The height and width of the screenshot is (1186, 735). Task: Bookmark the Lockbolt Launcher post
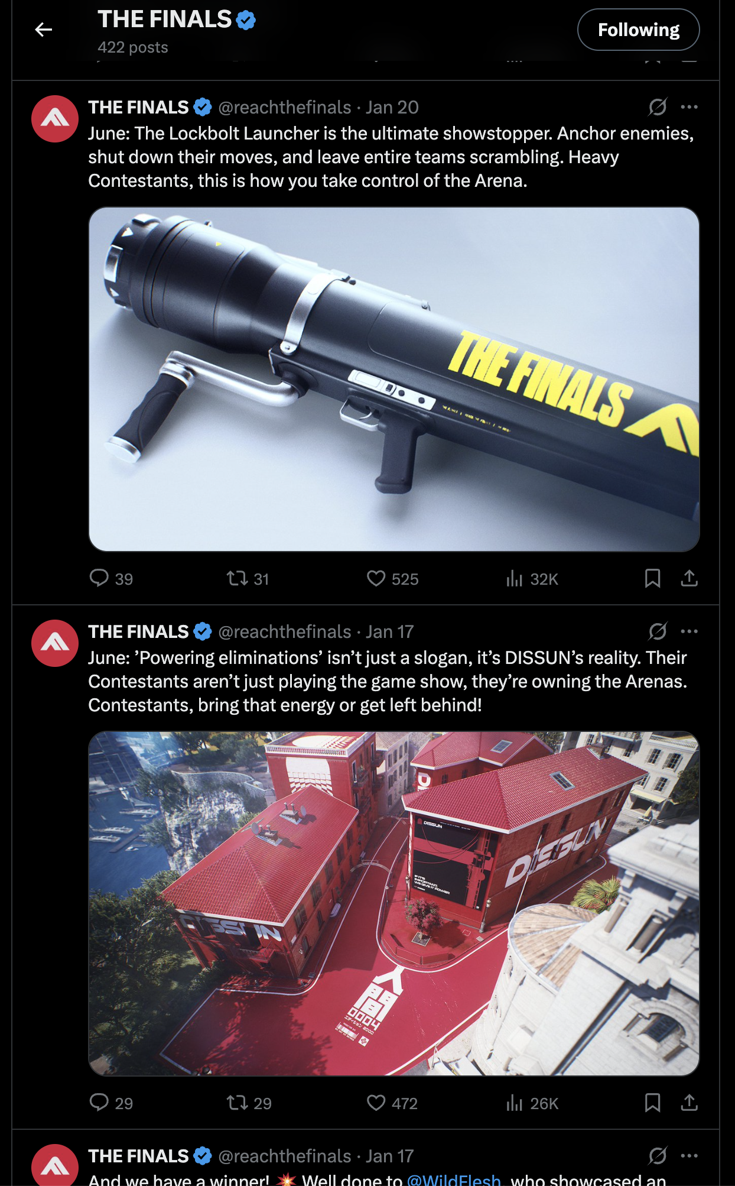[652, 578]
